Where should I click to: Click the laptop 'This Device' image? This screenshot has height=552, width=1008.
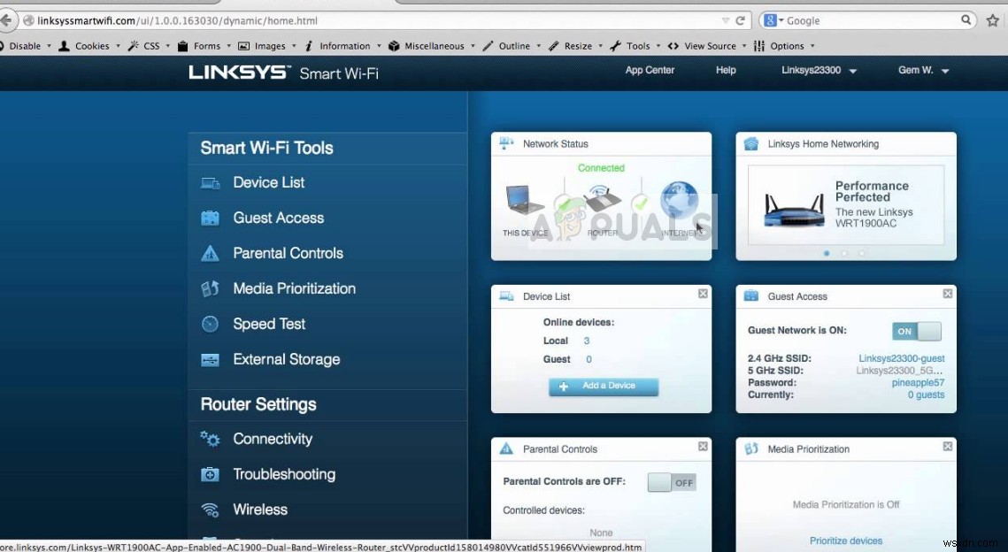tap(525, 200)
